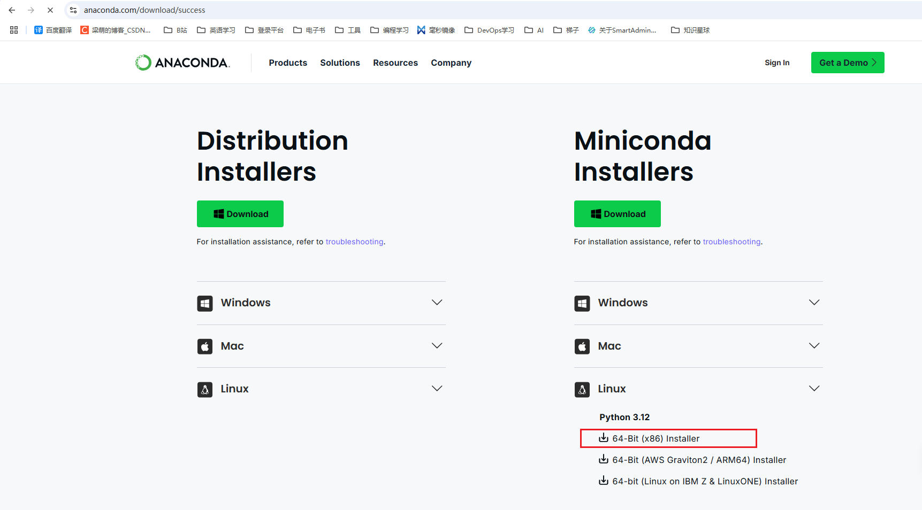
Task: Expand Distribution Linux chevron
Action: pyautogui.click(x=437, y=389)
